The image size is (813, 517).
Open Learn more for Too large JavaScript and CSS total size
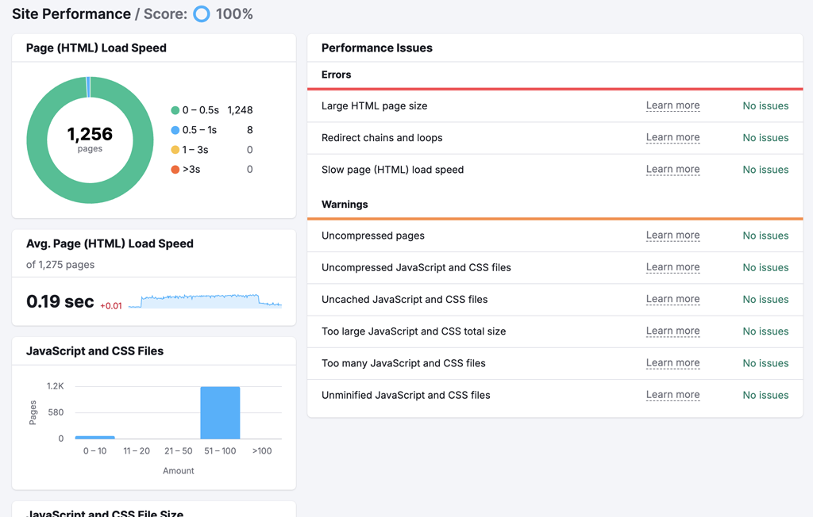tap(672, 331)
